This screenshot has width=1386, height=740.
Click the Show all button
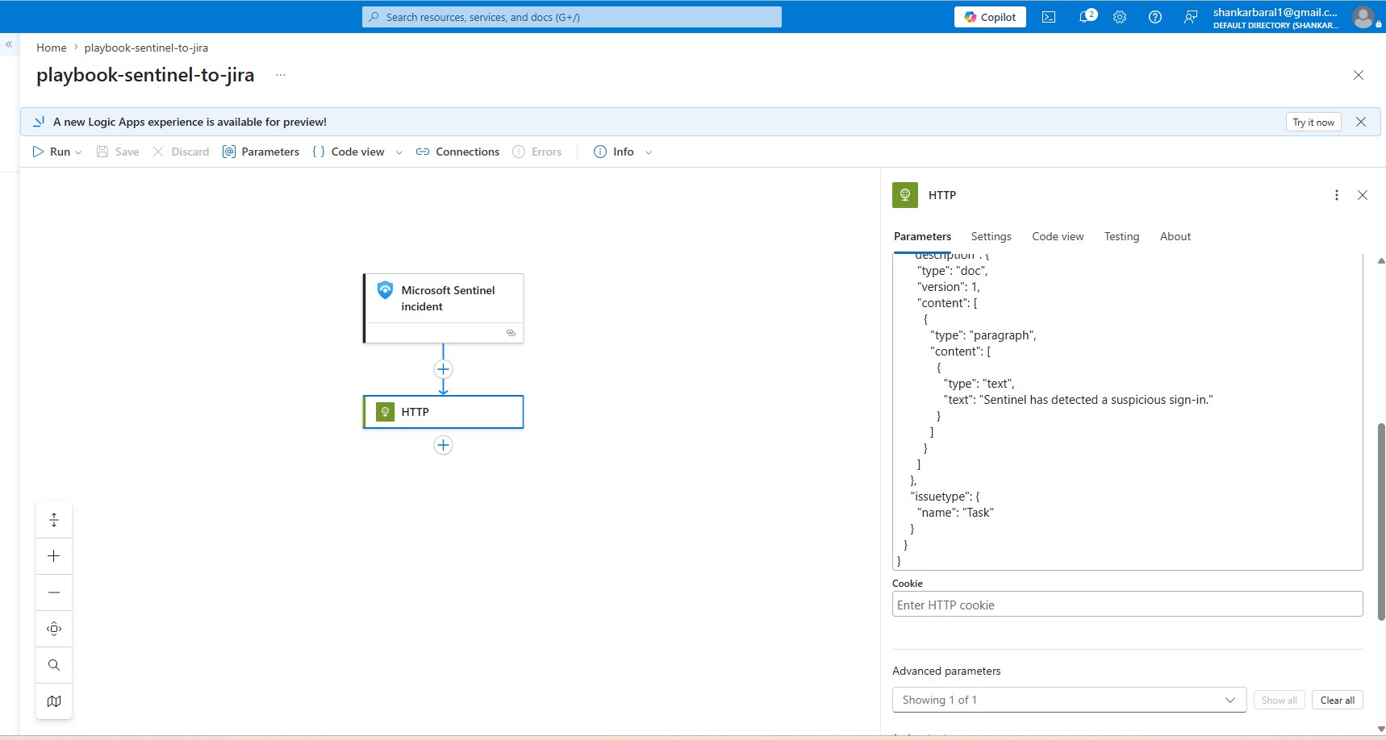point(1279,700)
